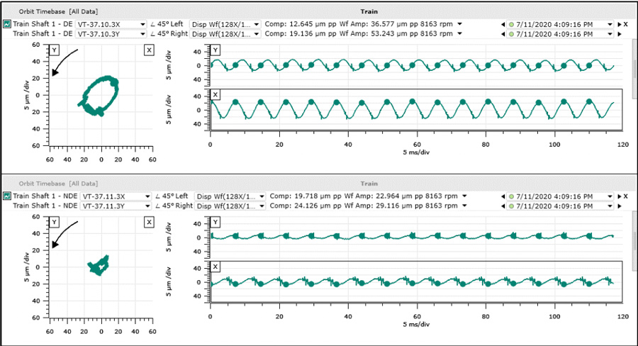Click the plot icon beside Train Shaft 1 - DE
Viewport: 638px width, 346px height.
[x=7, y=24]
